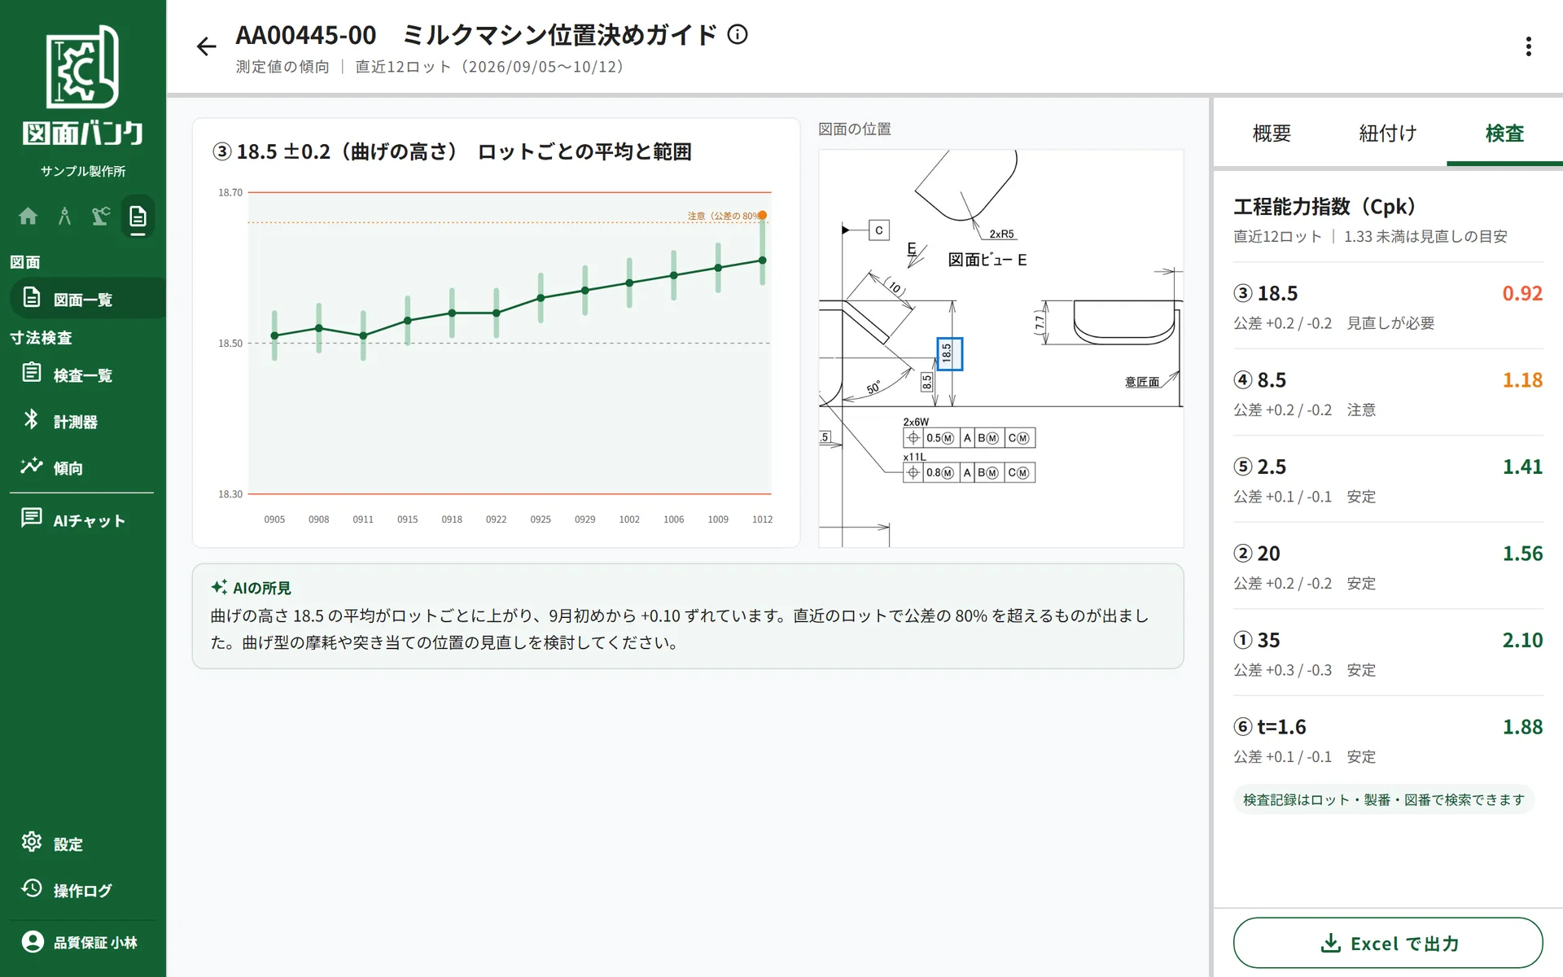Select Cpk row ③ 18.5
Screen dimensions: 1563x977
click(1388, 306)
